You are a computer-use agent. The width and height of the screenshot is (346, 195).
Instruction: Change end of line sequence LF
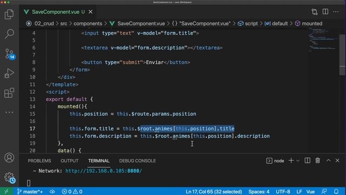point(299,191)
